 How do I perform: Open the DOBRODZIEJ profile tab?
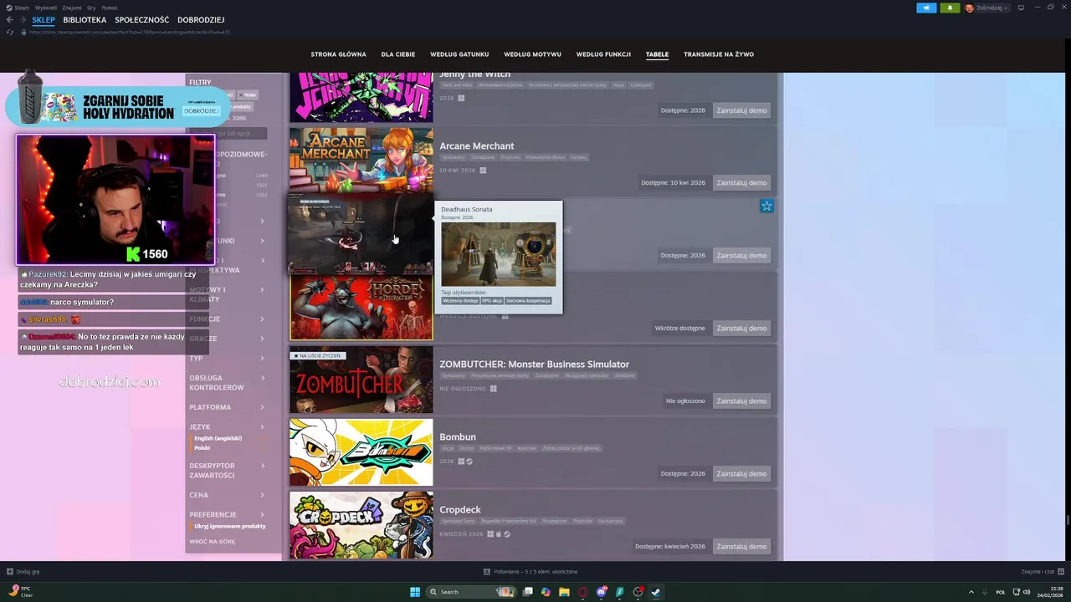pyautogui.click(x=201, y=20)
